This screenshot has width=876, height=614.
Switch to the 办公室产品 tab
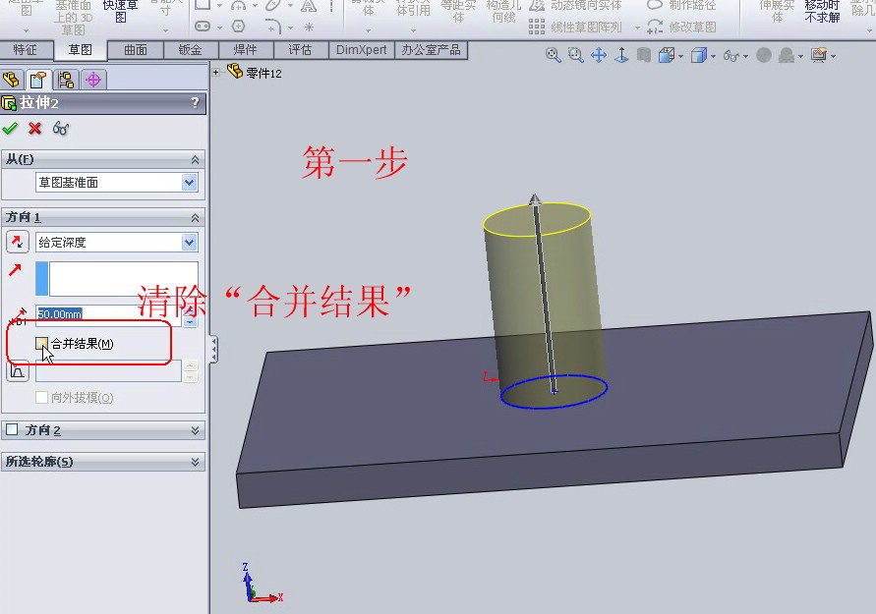pyautogui.click(x=431, y=50)
